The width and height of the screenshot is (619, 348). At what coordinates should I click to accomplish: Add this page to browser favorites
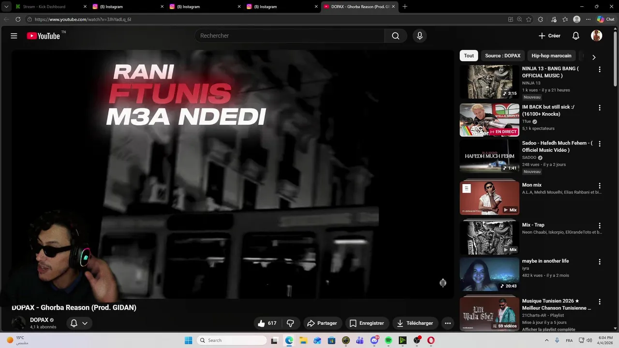(x=529, y=19)
